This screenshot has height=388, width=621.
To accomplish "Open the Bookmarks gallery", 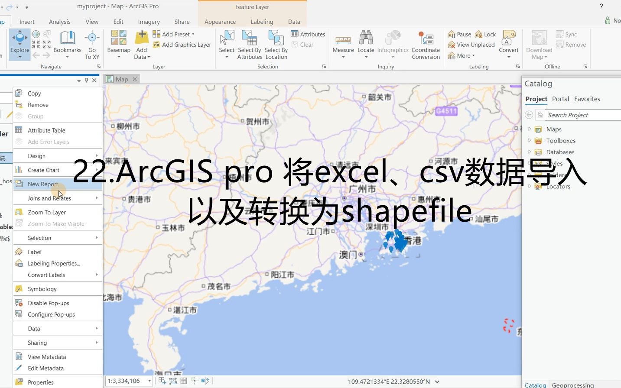I will point(67,44).
